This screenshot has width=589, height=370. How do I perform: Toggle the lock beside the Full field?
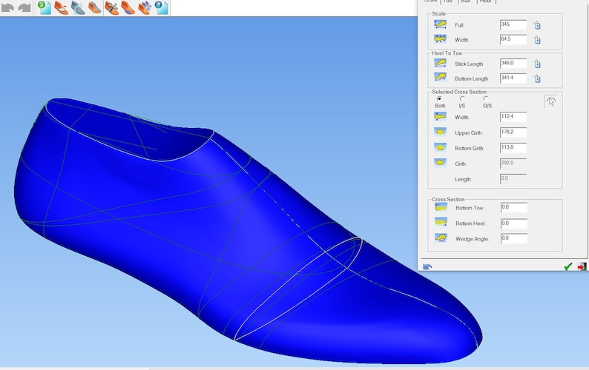(537, 25)
